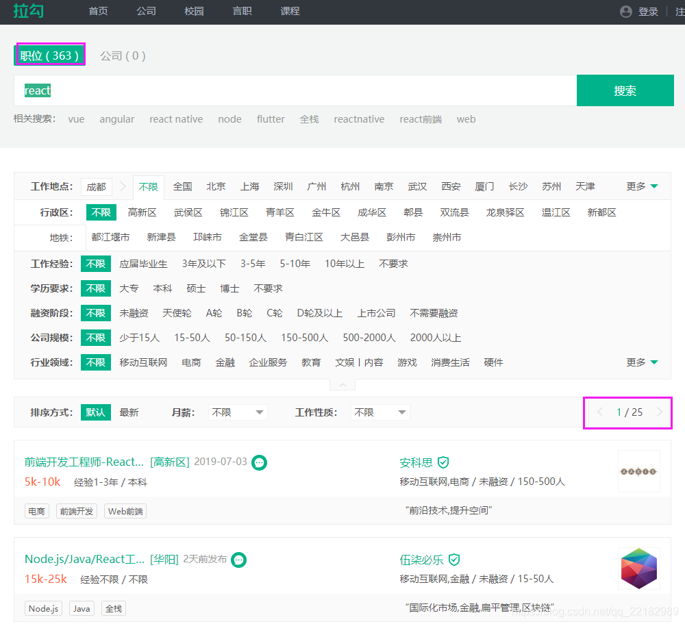Switch to 公司 ( 0 ) tab
Screen dimensions: 685x624
point(123,56)
